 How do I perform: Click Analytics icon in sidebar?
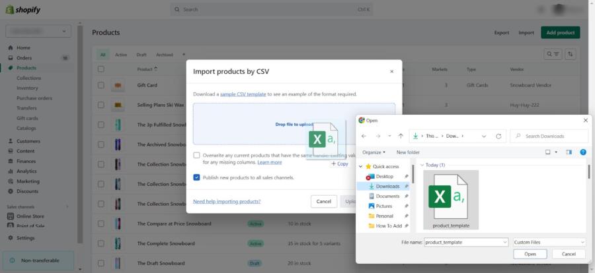(x=10, y=171)
